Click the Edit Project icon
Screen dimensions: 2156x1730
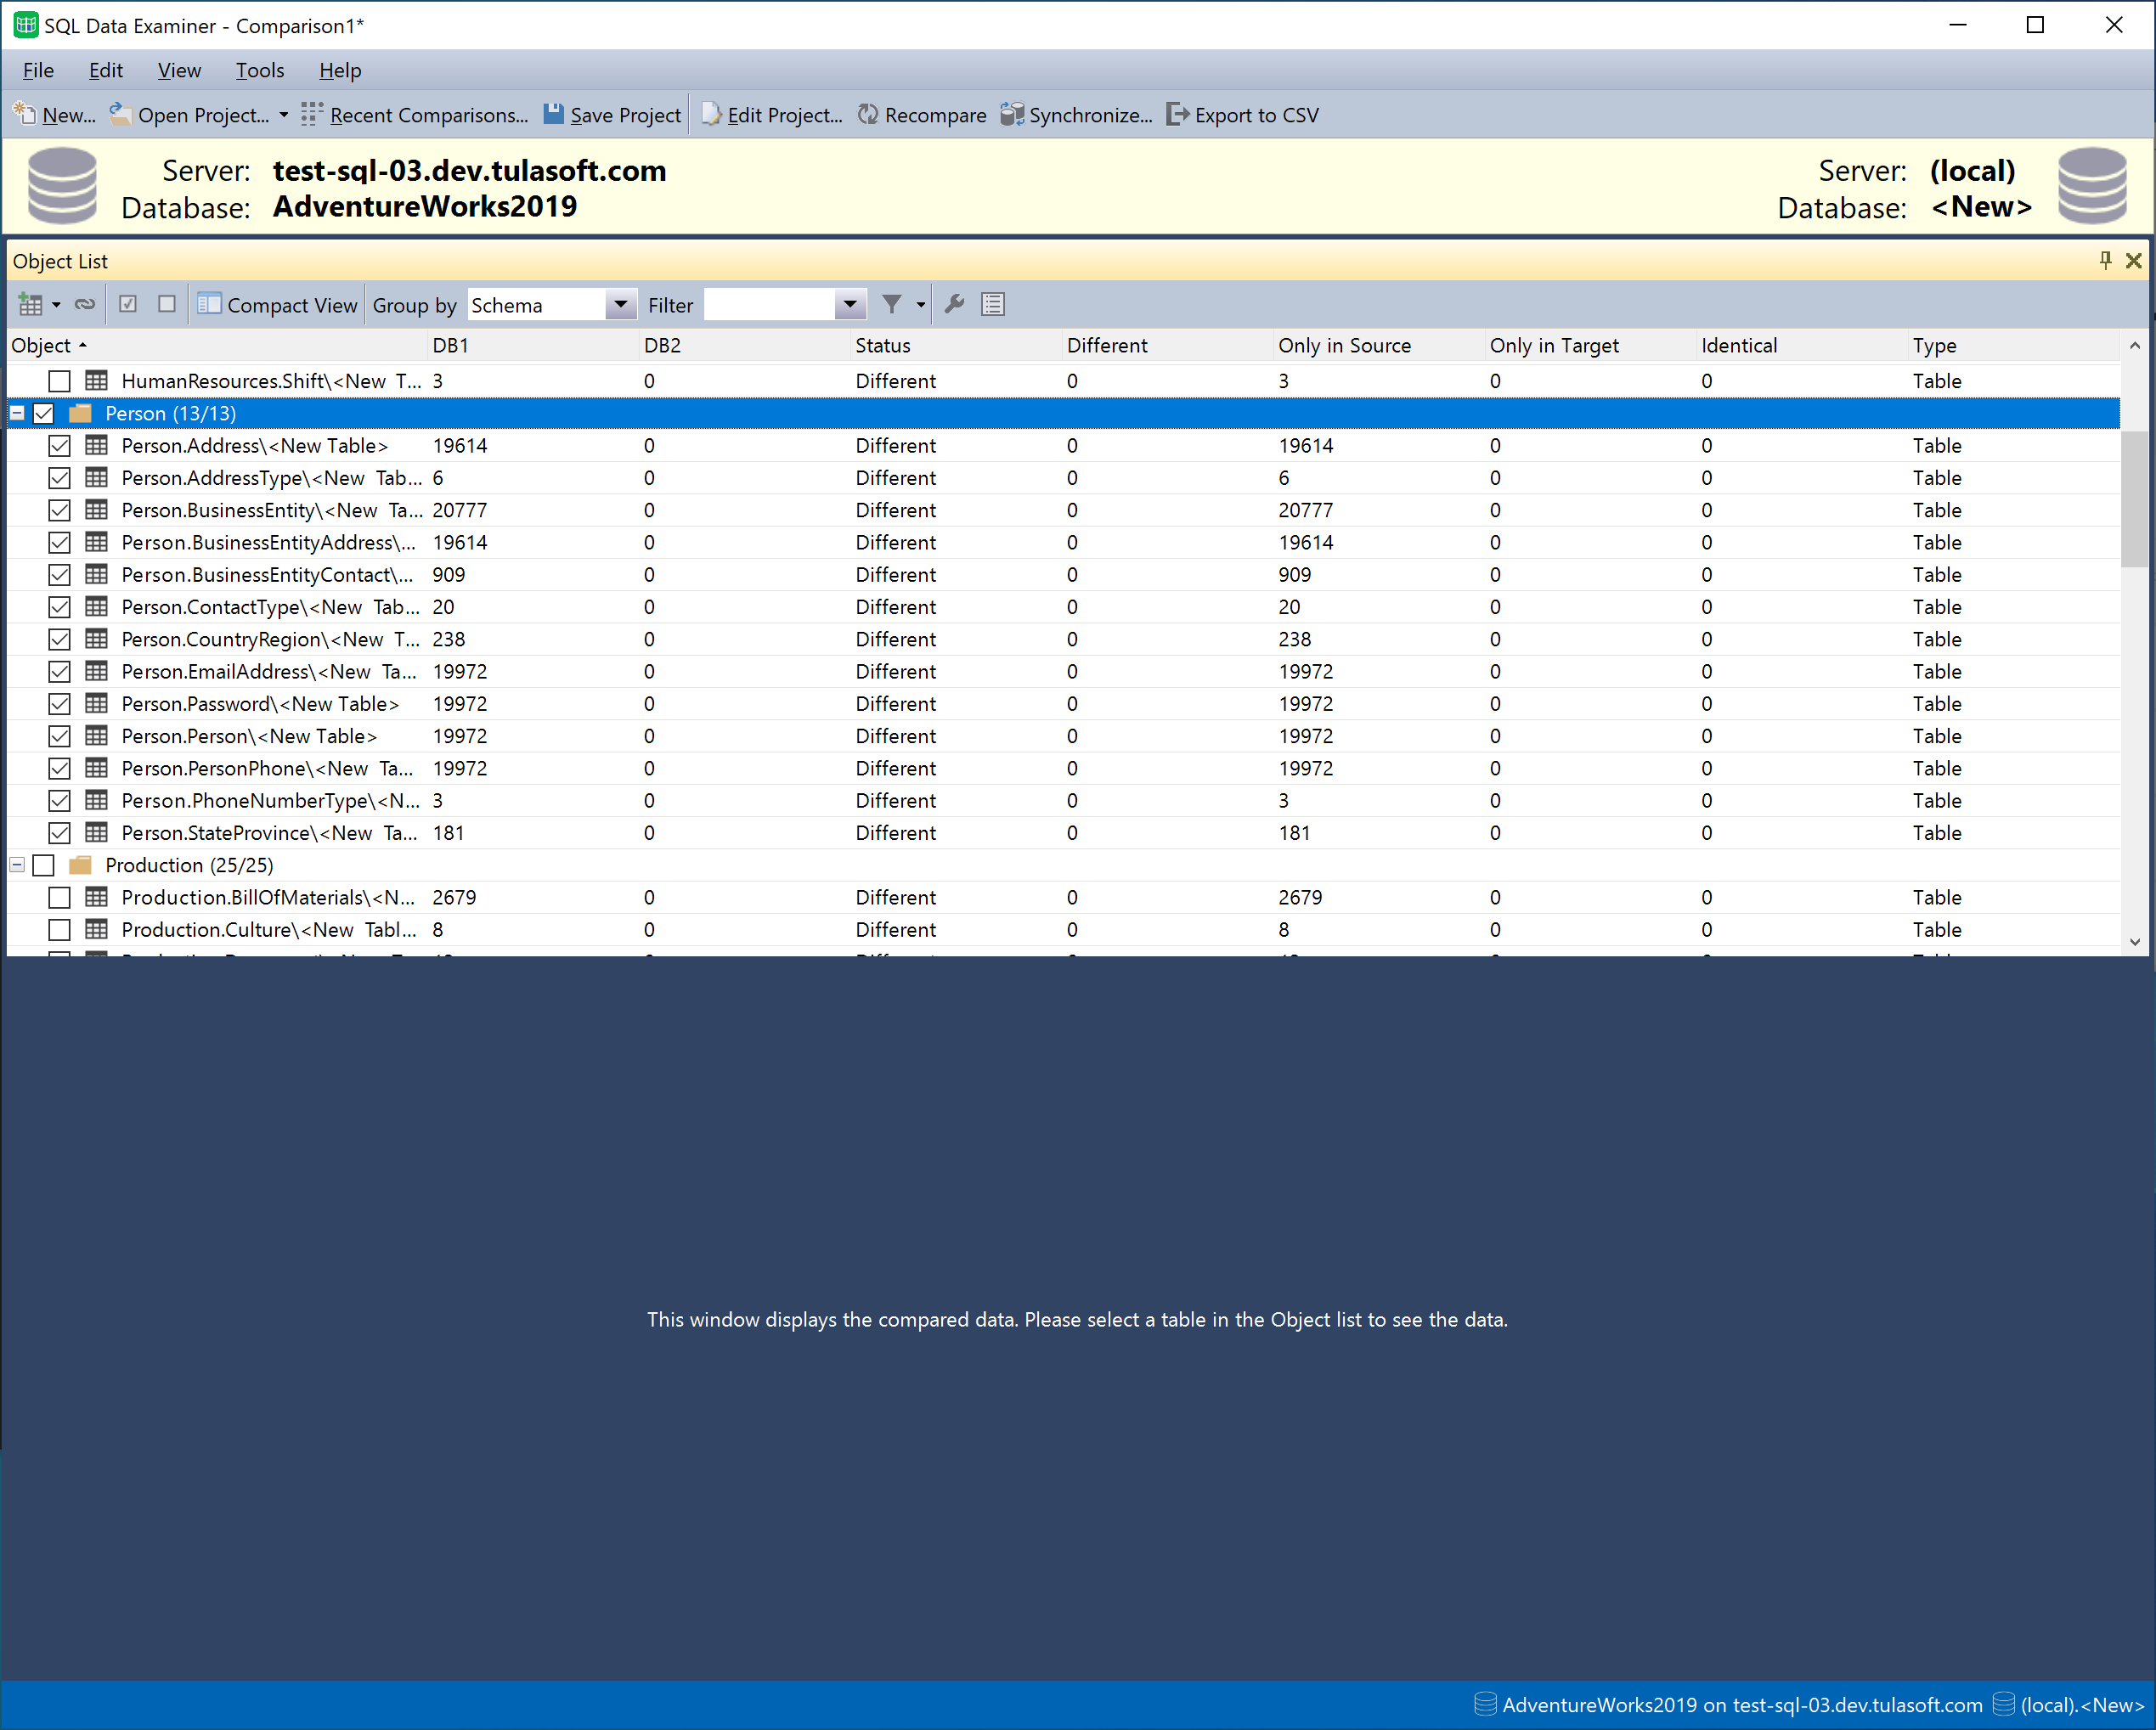[711, 114]
